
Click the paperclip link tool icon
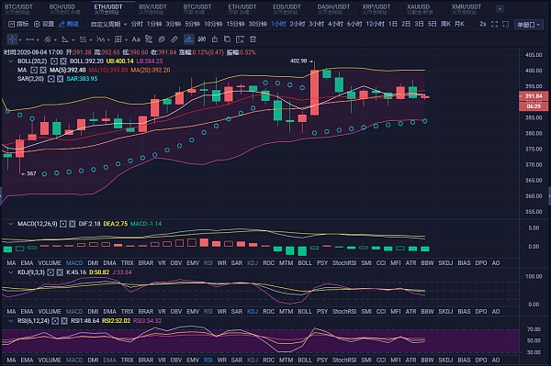tap(162, 39)
